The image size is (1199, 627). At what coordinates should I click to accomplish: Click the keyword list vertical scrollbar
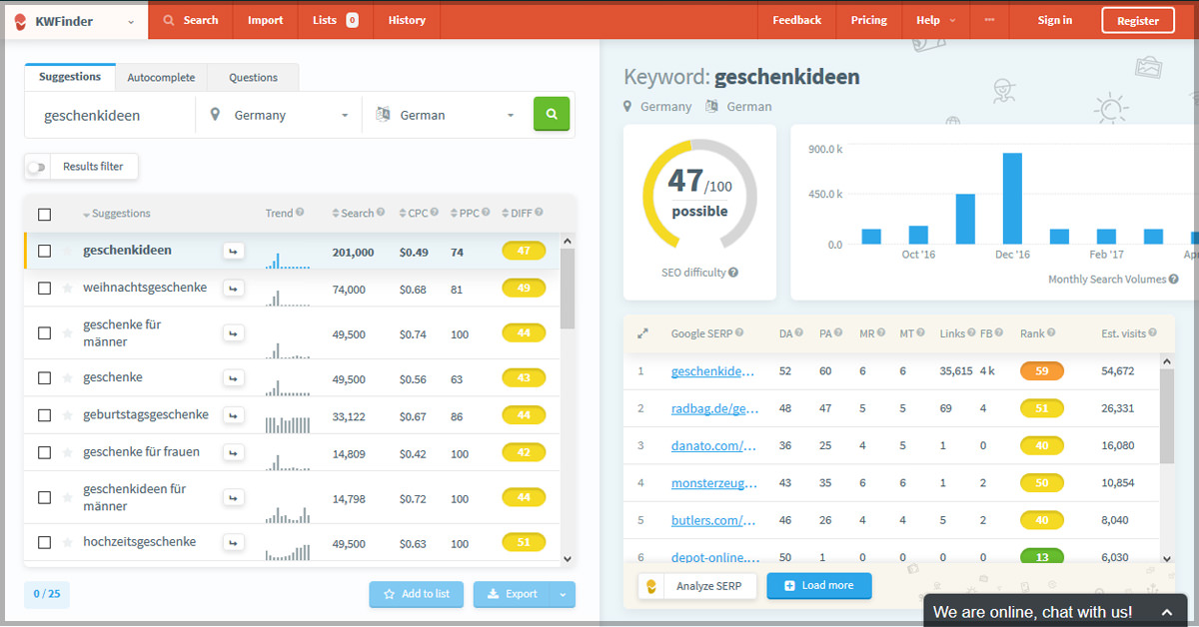click(x=568, y=290)
